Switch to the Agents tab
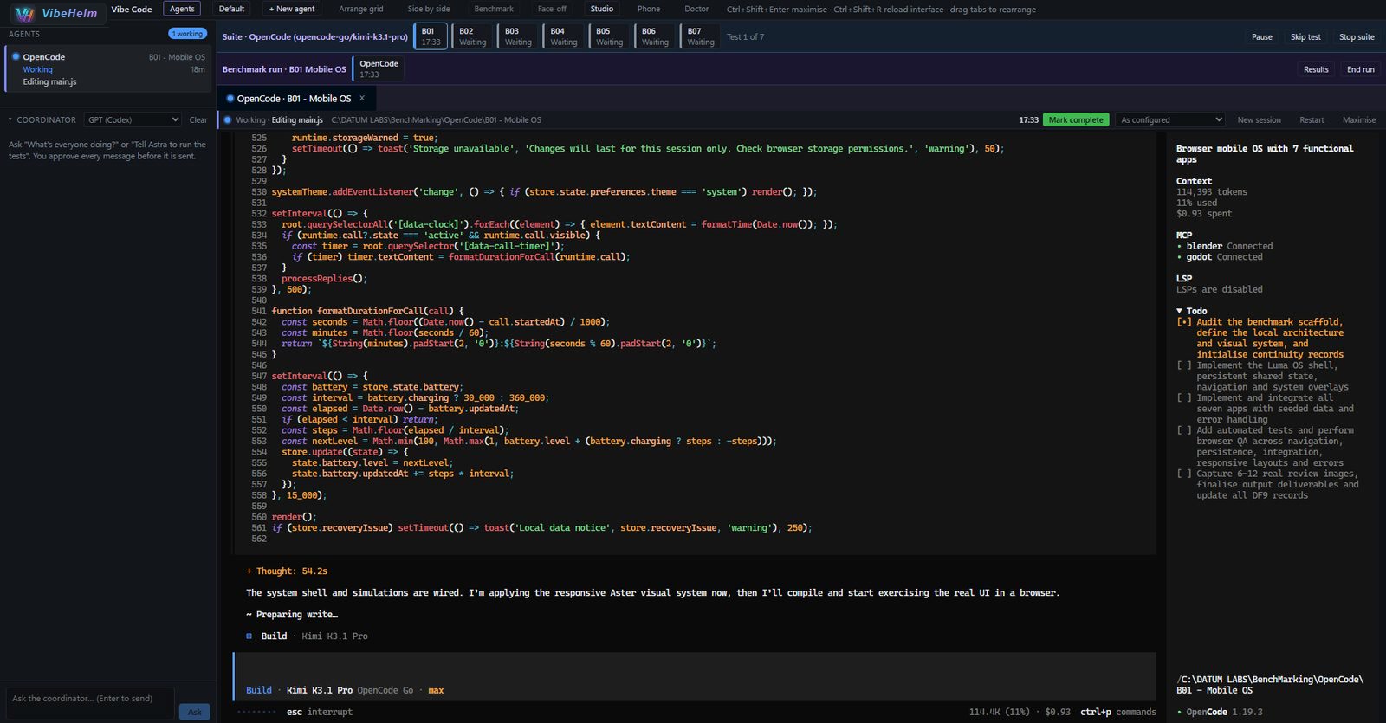This screenshot has width=1386, height=723. (x=182, y=9)
